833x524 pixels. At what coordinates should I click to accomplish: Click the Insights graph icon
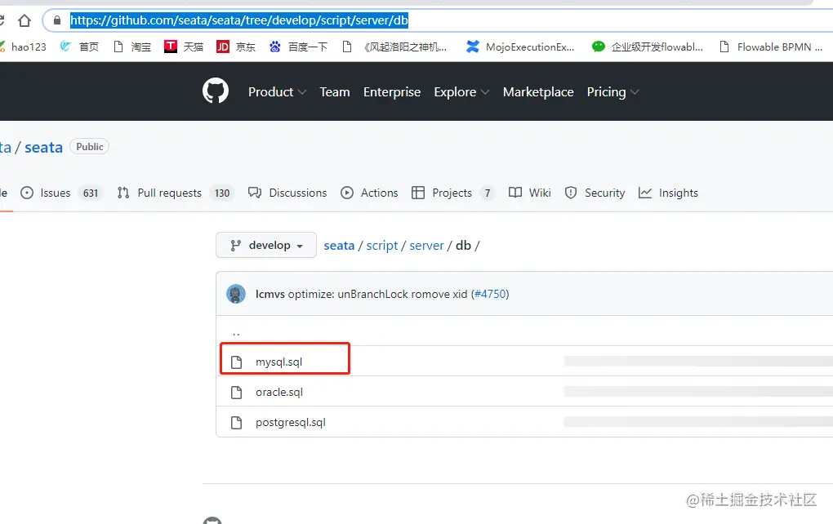coord(645,193)
